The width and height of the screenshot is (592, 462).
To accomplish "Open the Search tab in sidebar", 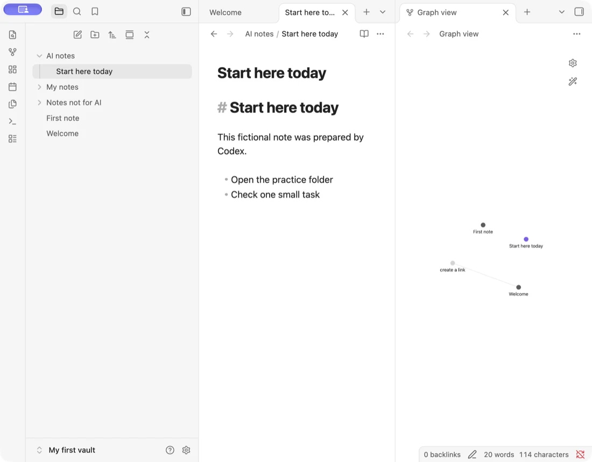I will pyautogui.click(x=77, y=12).
